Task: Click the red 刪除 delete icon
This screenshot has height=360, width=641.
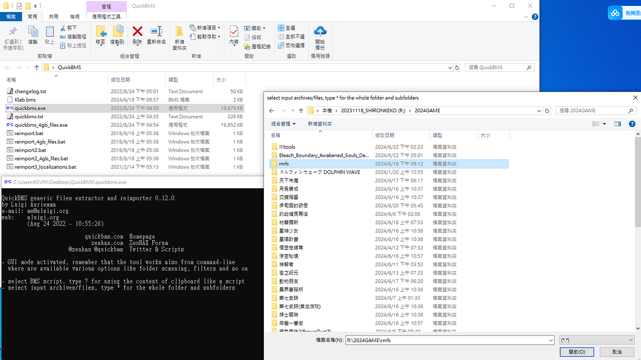Action: pos(137,32)
